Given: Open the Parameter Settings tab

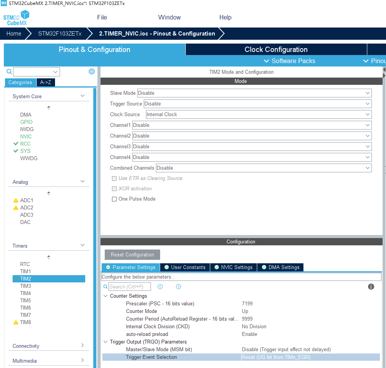Looking at the screenshot, I should coord(131,267).
